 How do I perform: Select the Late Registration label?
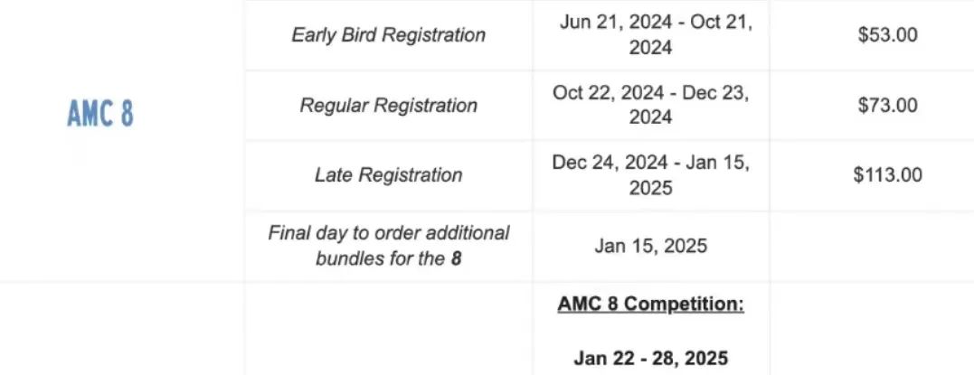click(x=388, y=175)
